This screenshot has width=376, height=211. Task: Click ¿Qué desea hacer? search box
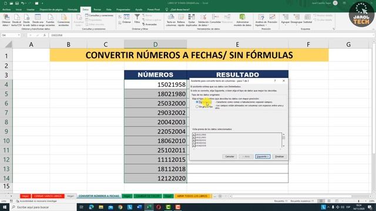[x=180, y=9]
